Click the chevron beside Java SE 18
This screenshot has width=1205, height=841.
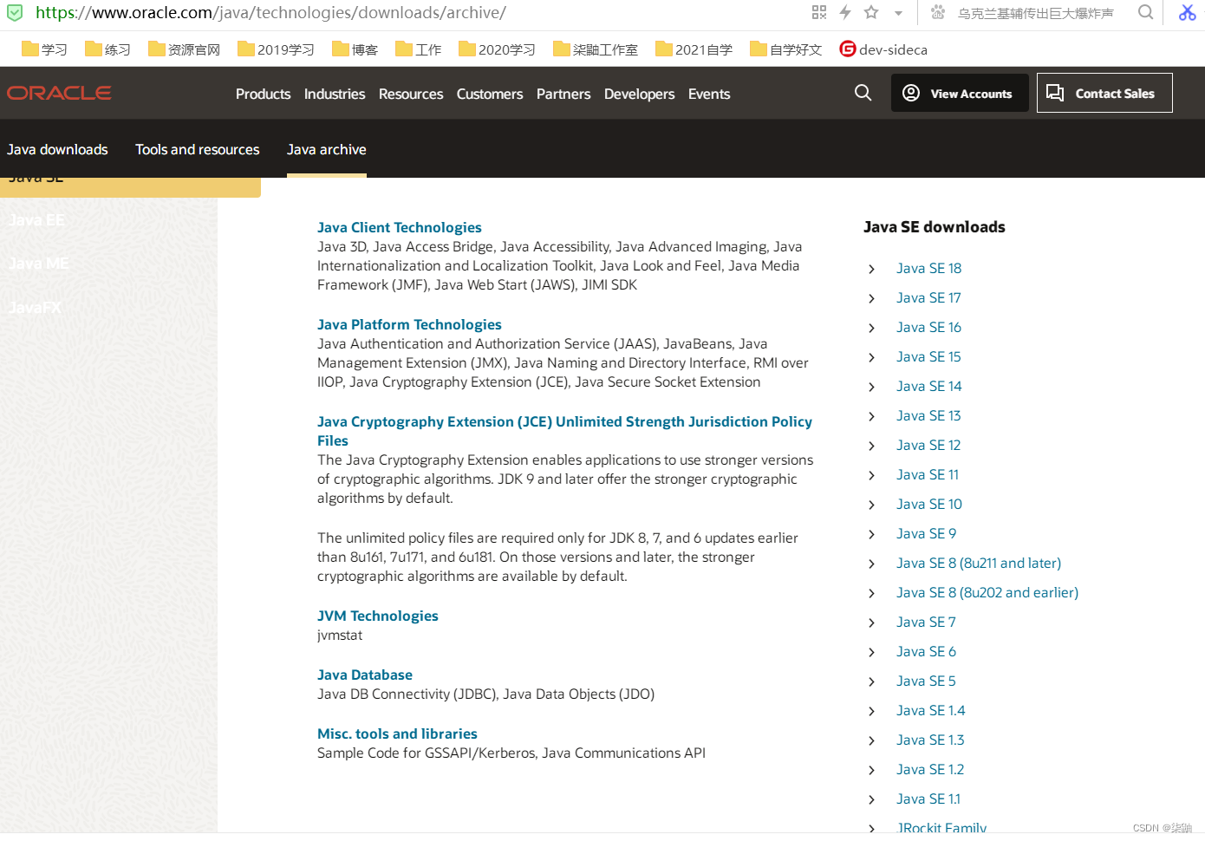pos(871,269)
